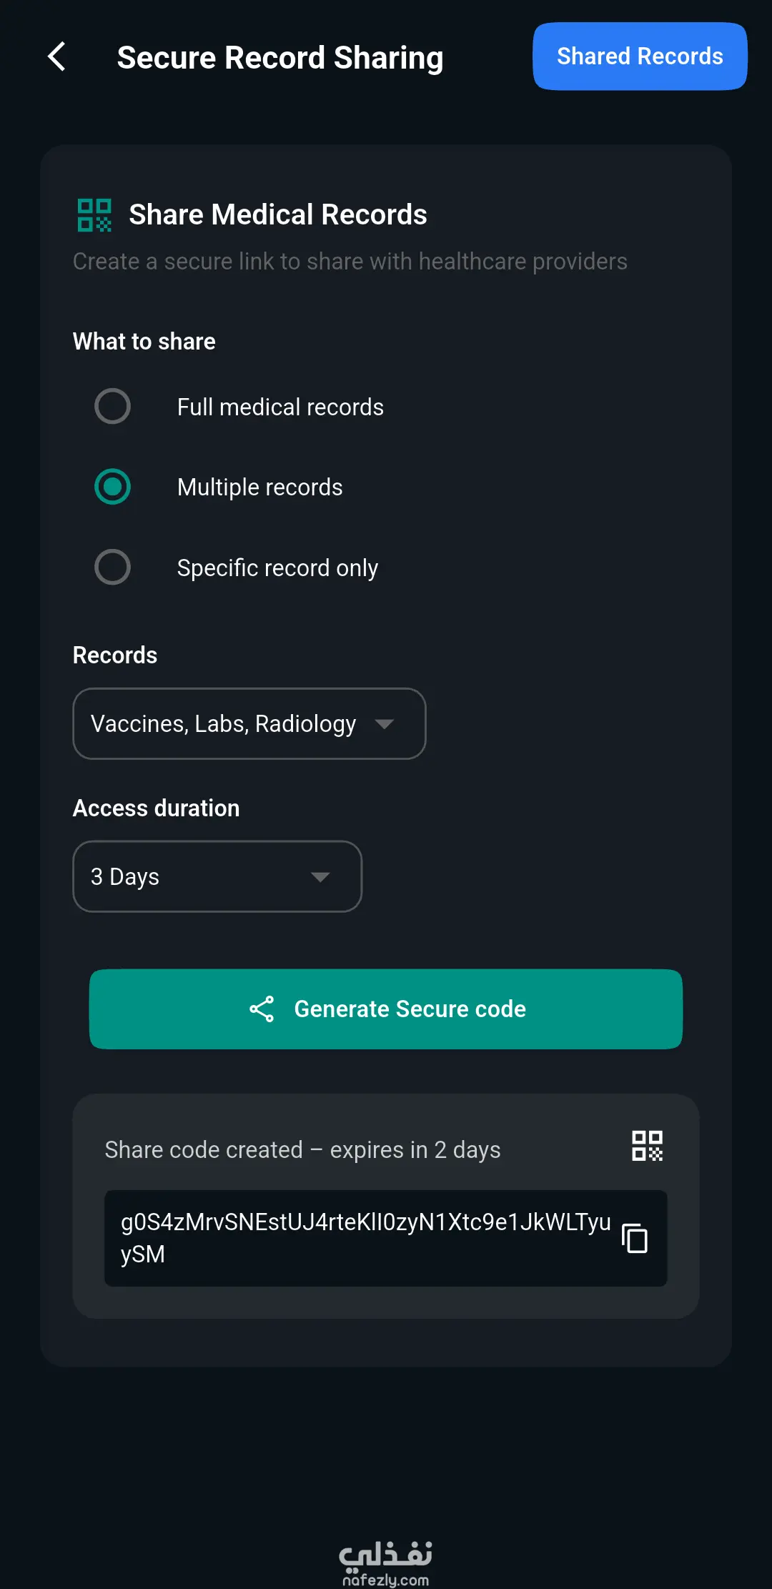The height and width of the screenshot is (1589, 772).
Task: Show QR code for created share code
Action: point(647,1146)
